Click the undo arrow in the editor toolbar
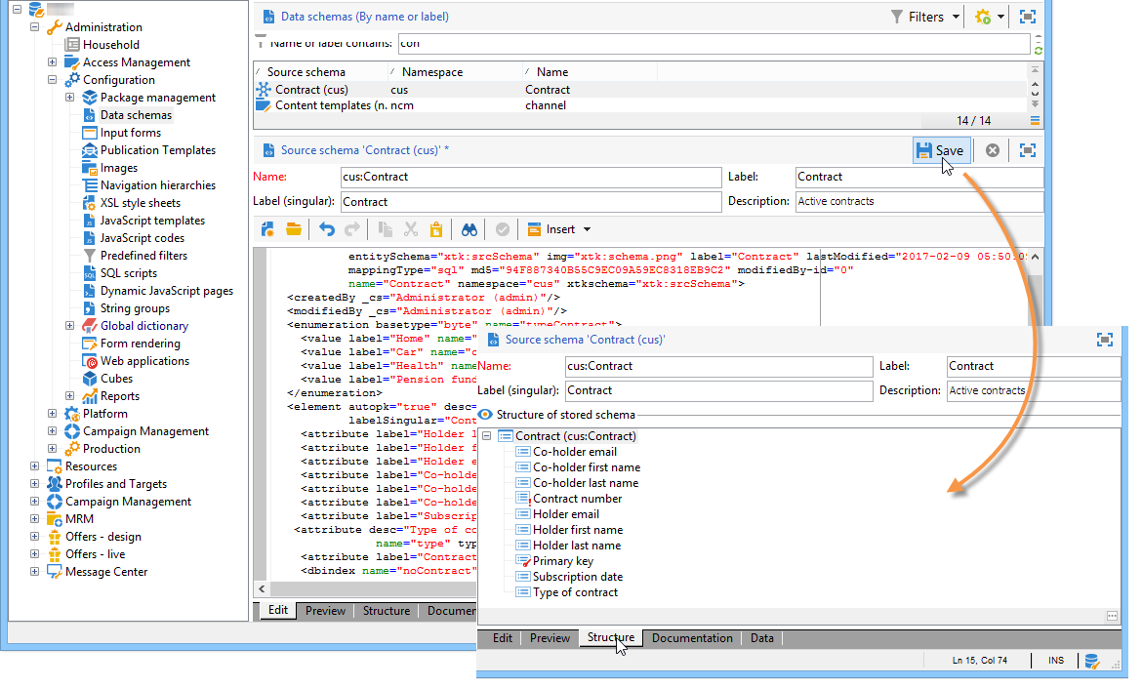 point(327,229)
